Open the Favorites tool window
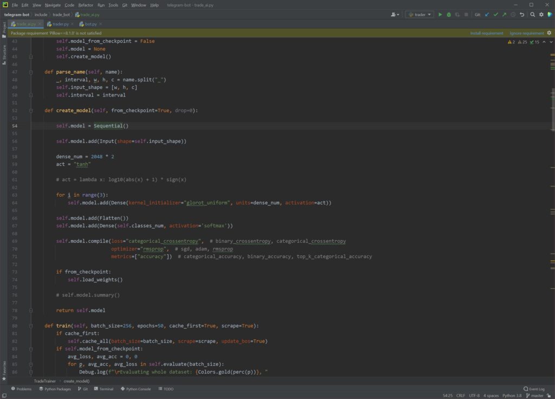Screen dimensions: 555x399 pos(4,371)
